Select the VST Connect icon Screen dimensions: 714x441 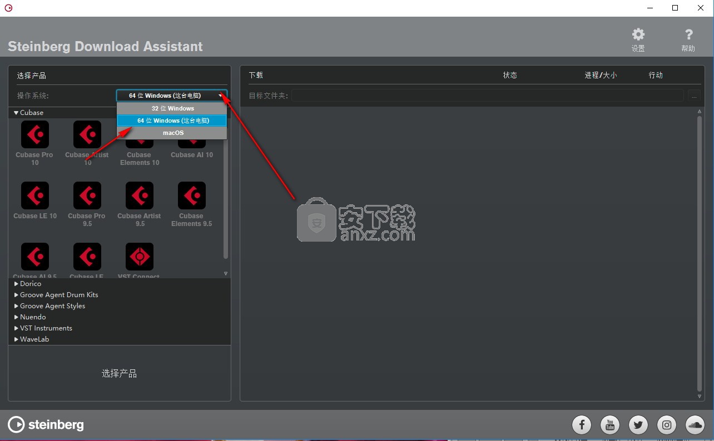pos(140,257)
